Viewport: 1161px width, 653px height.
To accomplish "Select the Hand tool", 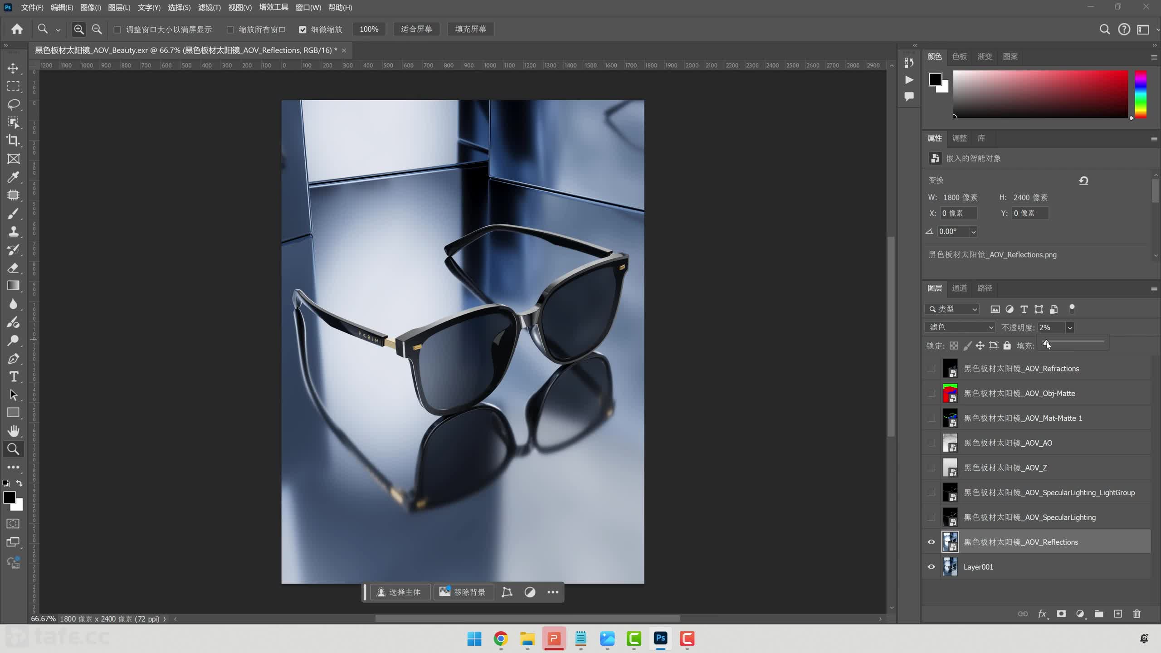I will click(13, 431).
